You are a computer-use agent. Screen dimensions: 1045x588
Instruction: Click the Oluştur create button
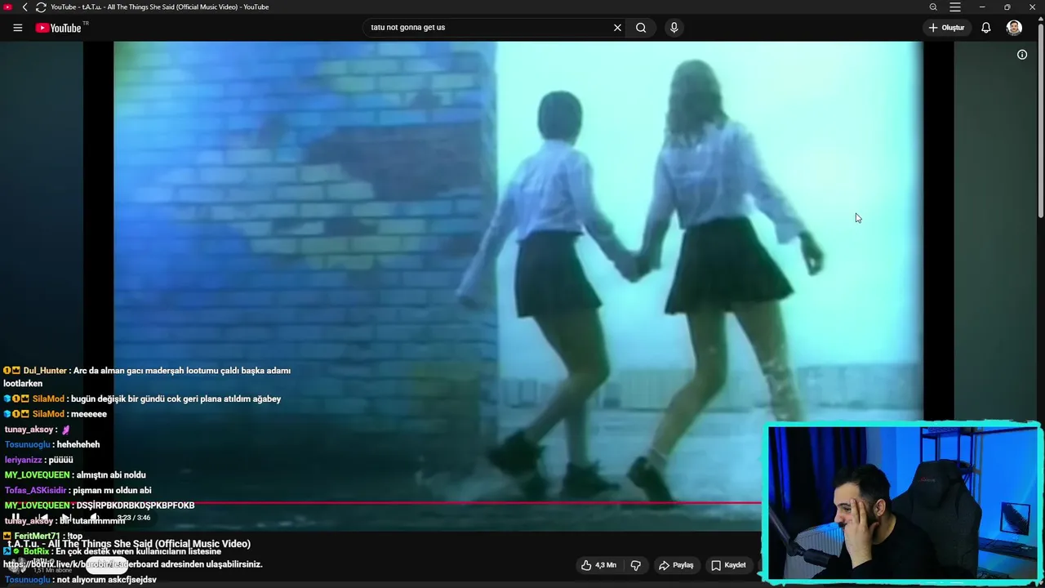[947, 28]
